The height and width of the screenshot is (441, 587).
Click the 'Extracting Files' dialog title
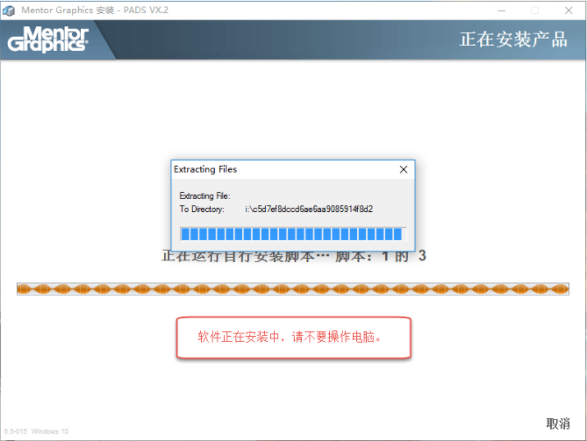[x=205, y=169]
